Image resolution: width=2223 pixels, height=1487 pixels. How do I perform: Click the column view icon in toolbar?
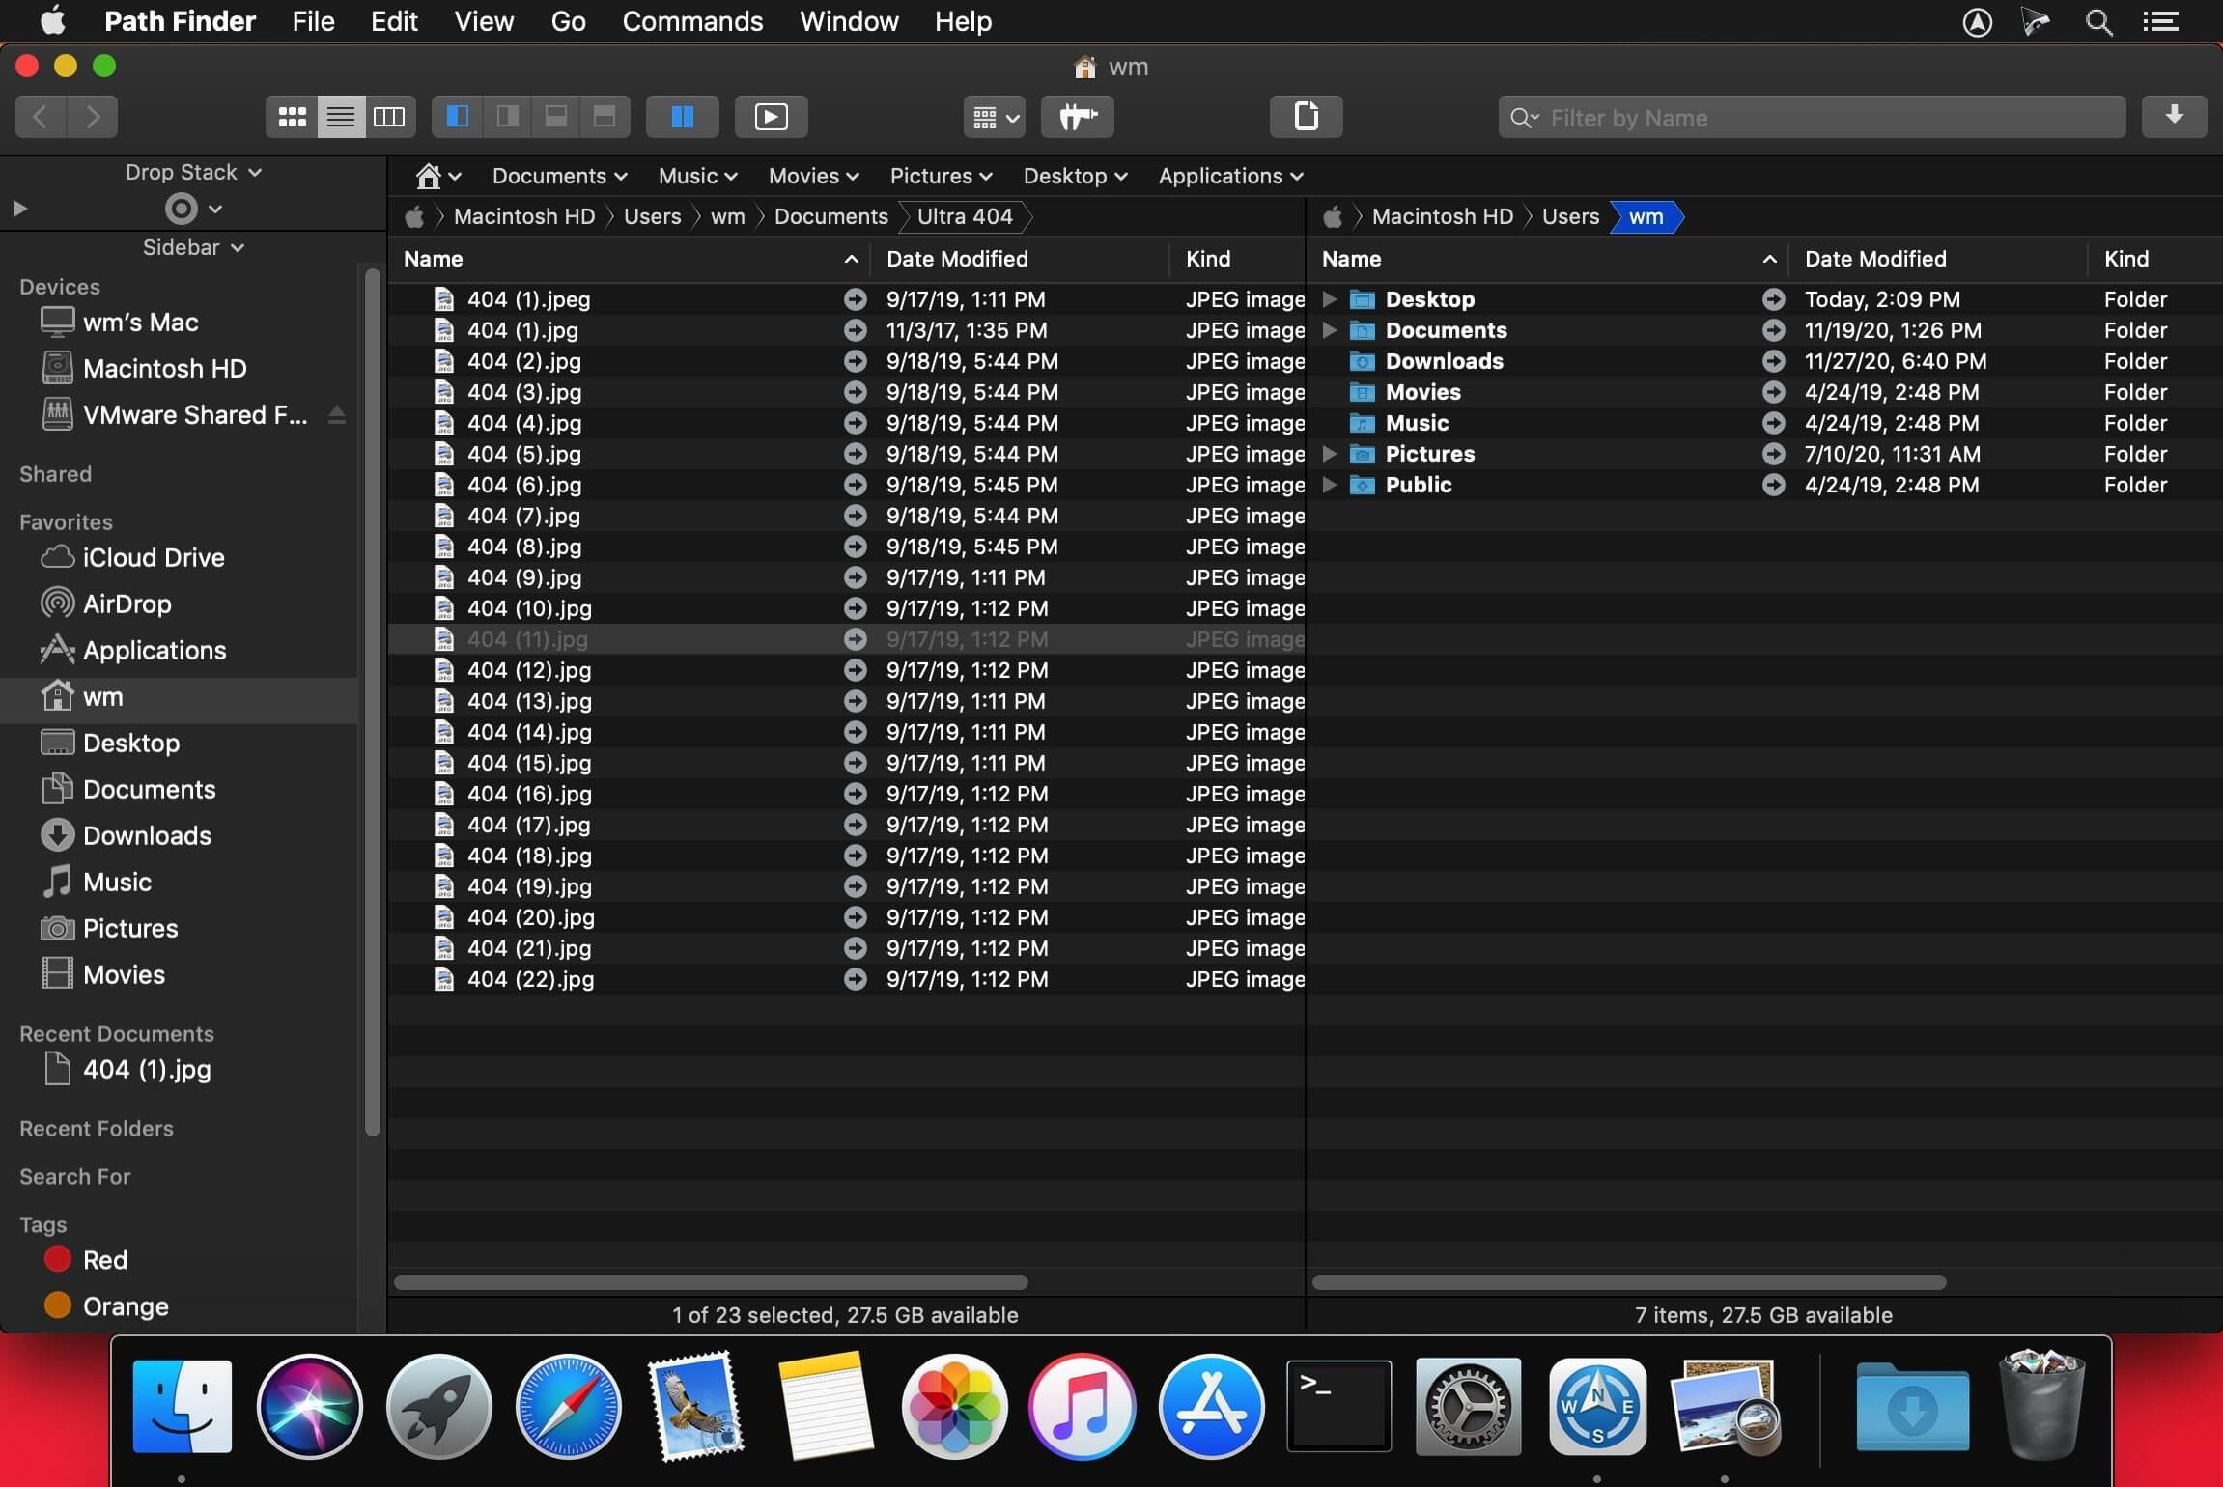[x=388, y=116]
